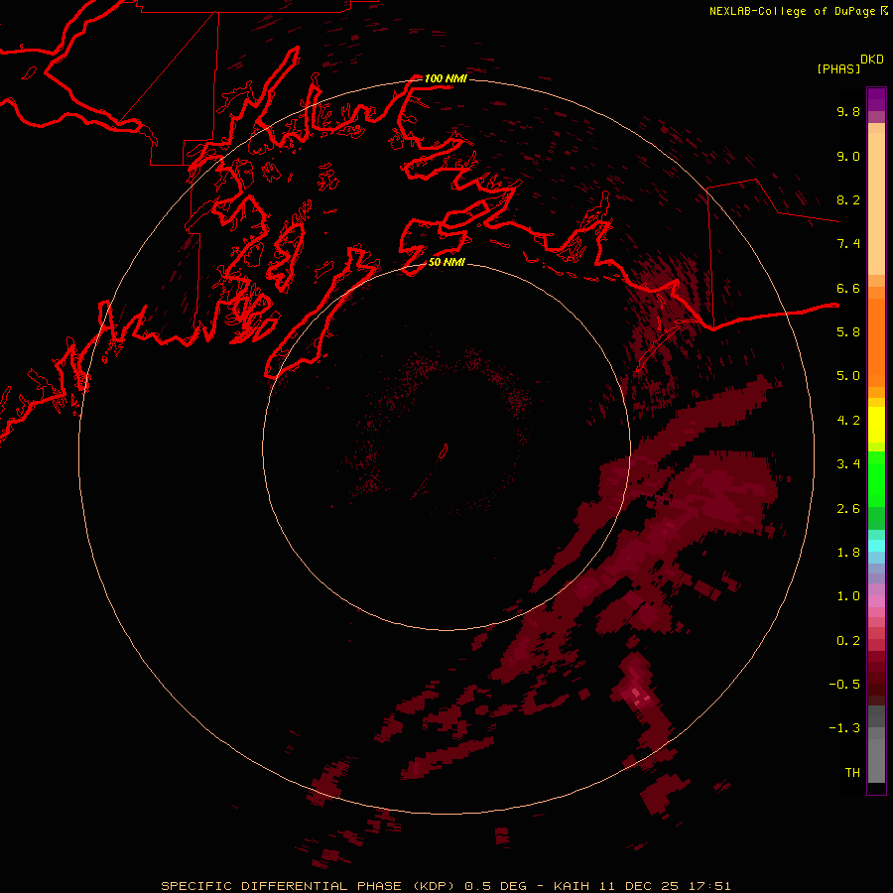The width and height of the screenshot is (893, 893).
Task: Click the TH threshold label on the scale
Action: tap(852, 773)
